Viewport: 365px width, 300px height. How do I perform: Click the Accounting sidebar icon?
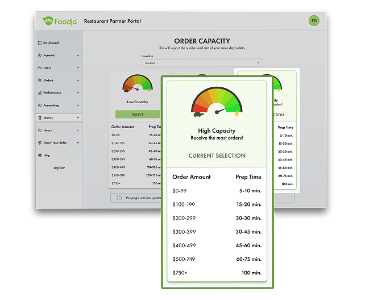(x=40, y=105)
